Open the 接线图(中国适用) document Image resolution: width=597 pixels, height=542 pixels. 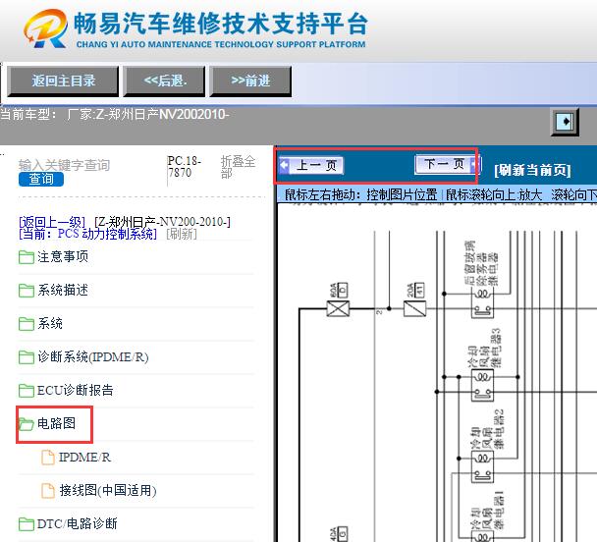click(108, 490)
